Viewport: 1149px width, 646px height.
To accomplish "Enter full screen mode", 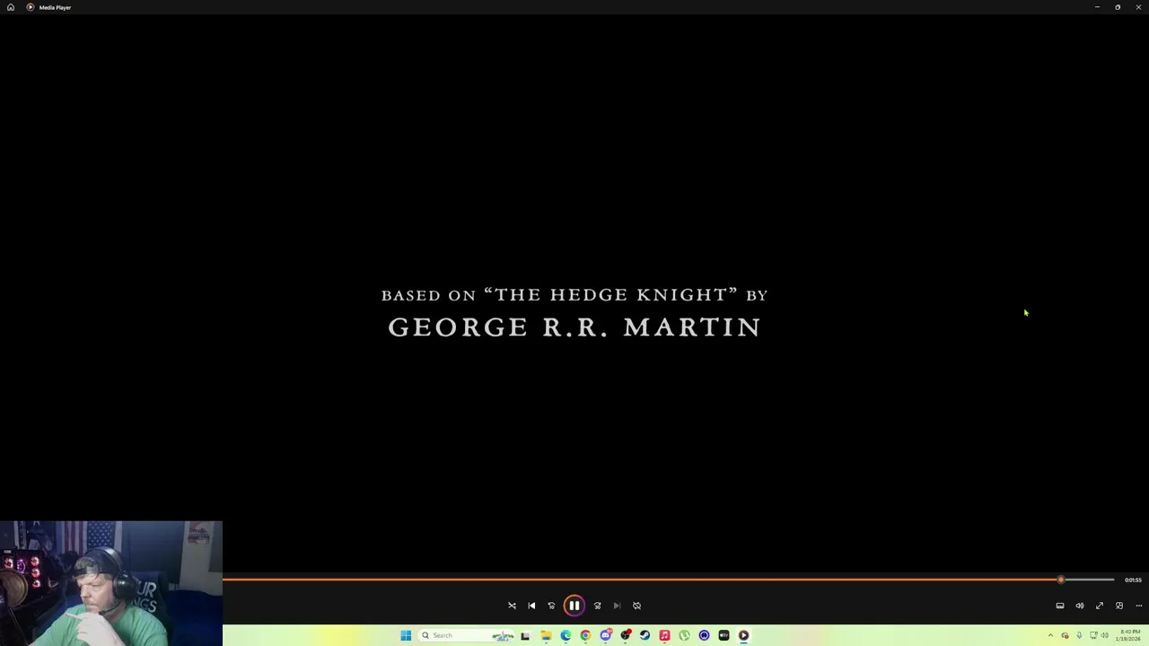I will click(x=1100, y=606).
